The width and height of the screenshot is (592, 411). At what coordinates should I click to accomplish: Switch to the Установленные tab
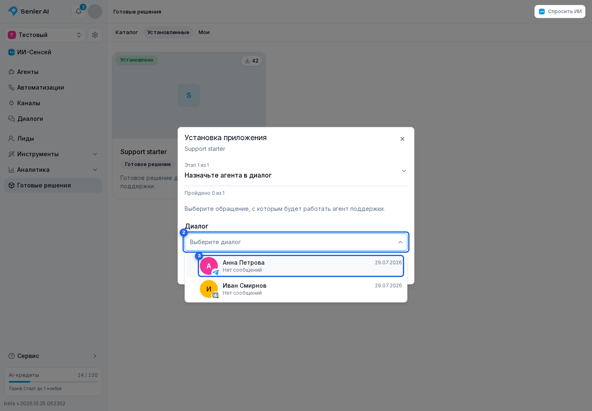coord(169,32)
